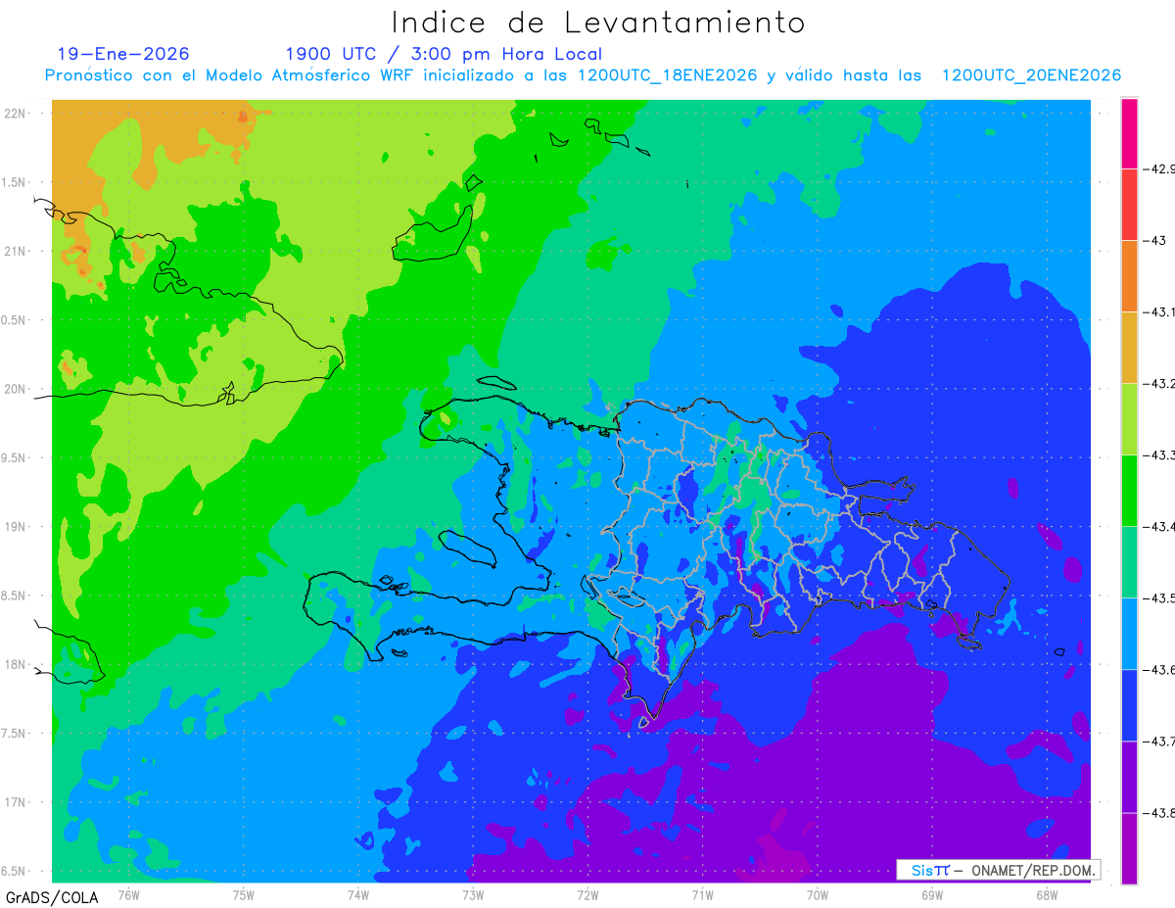The width and height of the screenshot is (1175, 908).
Task: Click the '70W' longitude label
Action: (817, 894)
